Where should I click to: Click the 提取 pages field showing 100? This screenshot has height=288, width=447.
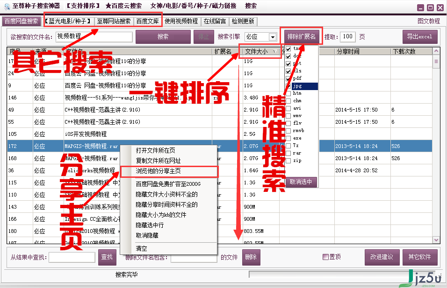[348, 37]
